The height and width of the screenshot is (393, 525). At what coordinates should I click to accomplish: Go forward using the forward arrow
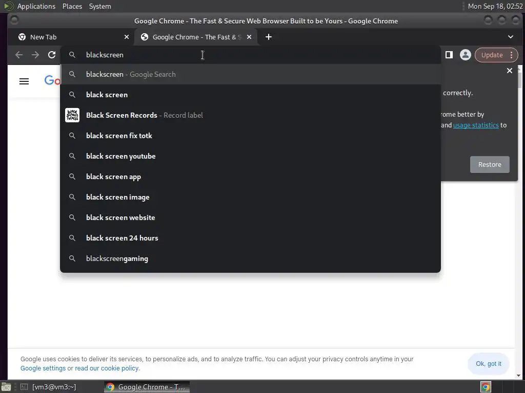coord(35,55)
